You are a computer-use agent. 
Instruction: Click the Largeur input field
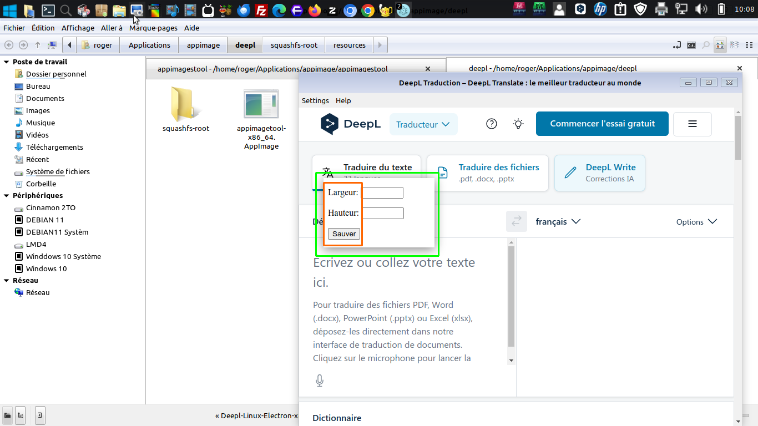point(382,193)
